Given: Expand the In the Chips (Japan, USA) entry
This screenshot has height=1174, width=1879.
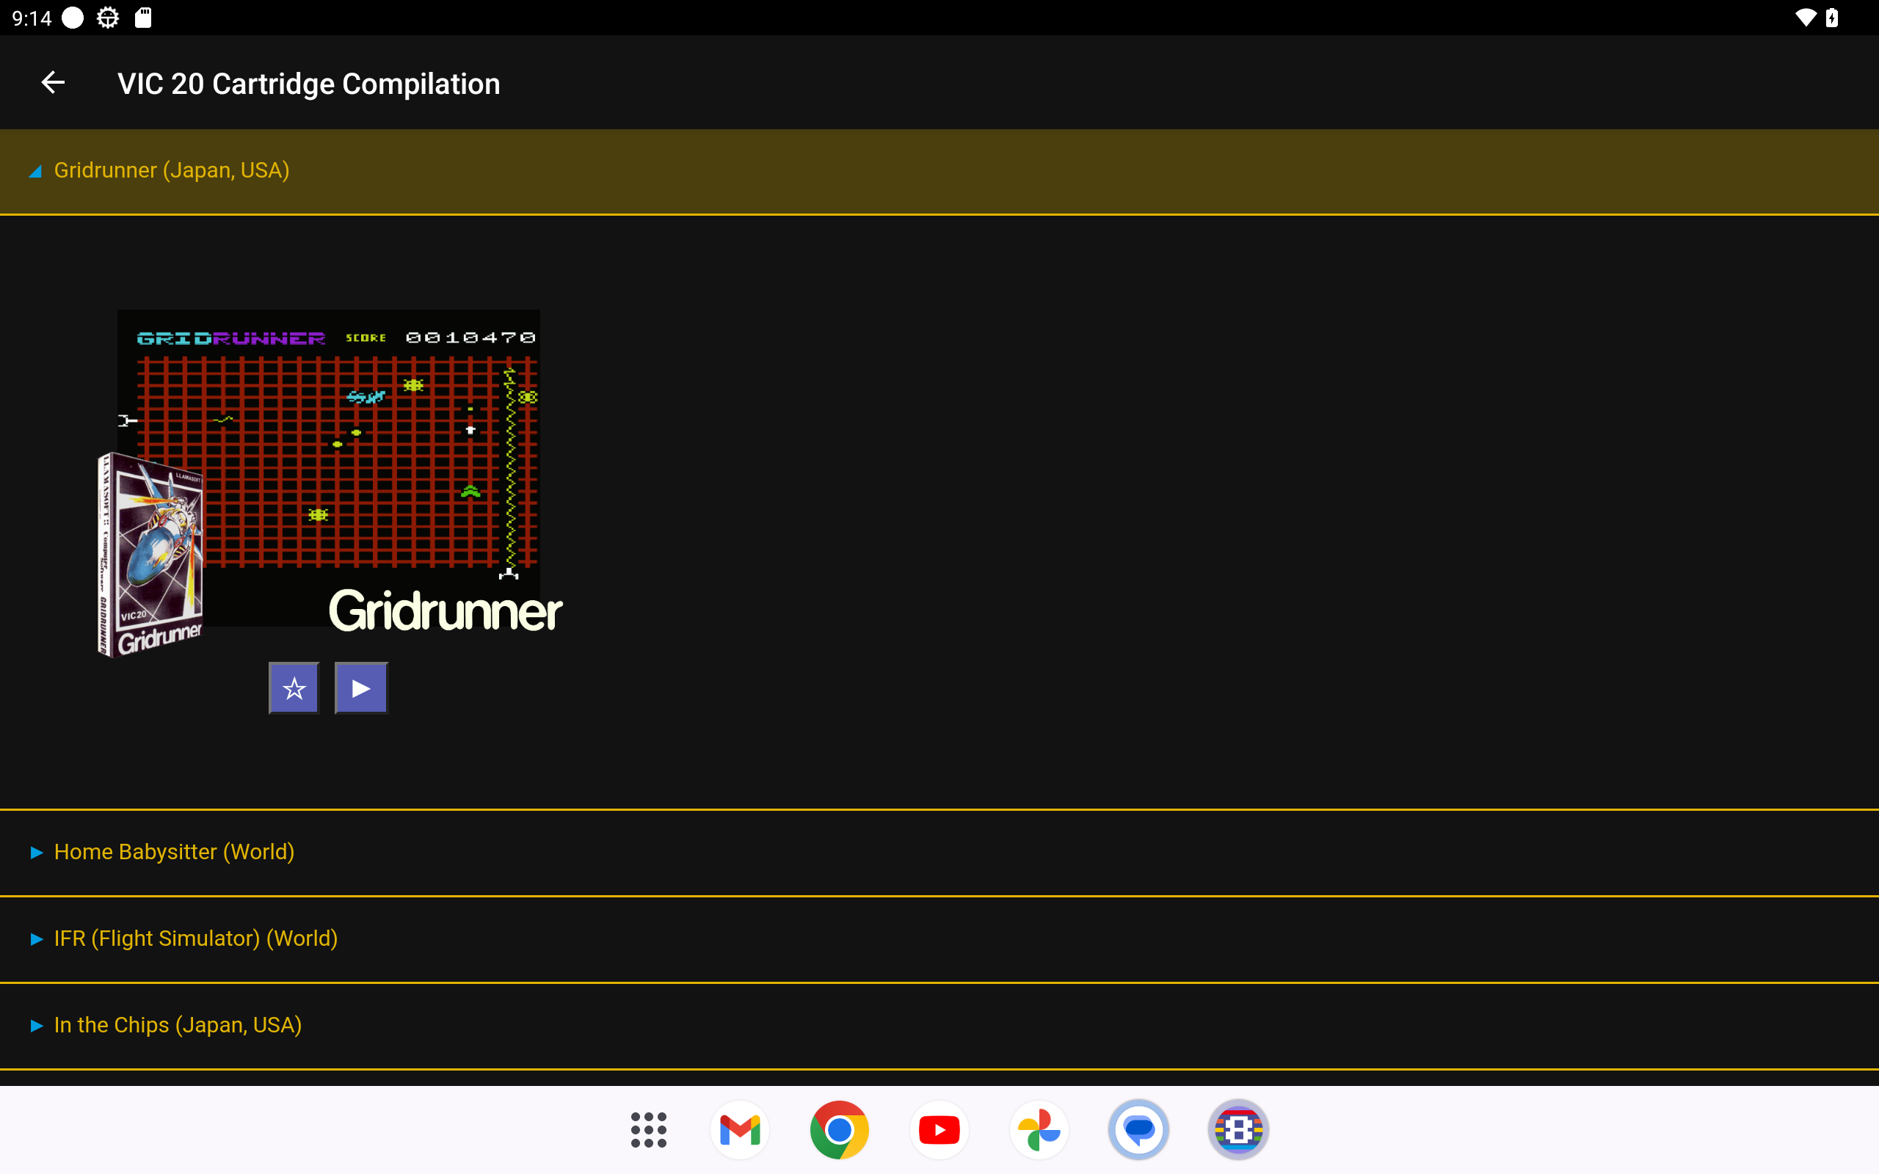Looking at the screenshot, I should [x=939, y=1025].
